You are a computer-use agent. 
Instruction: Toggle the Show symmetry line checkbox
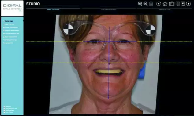[4, 108]
